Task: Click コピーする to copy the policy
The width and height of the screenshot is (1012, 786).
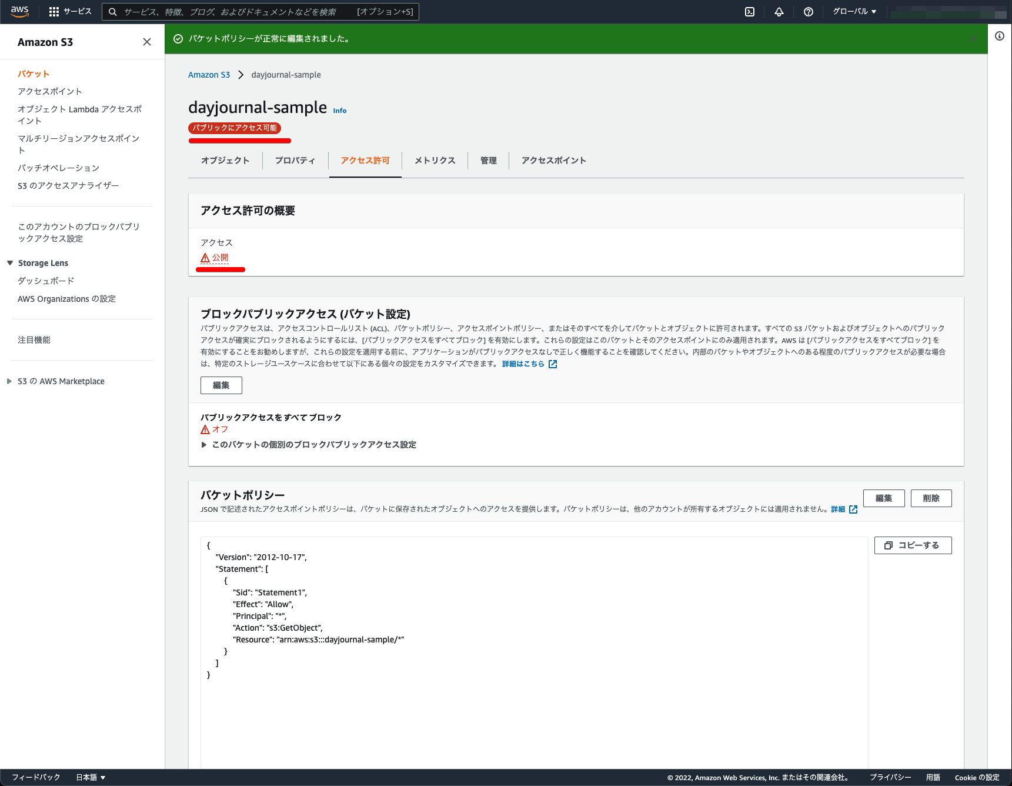Action: coord(913,545)
